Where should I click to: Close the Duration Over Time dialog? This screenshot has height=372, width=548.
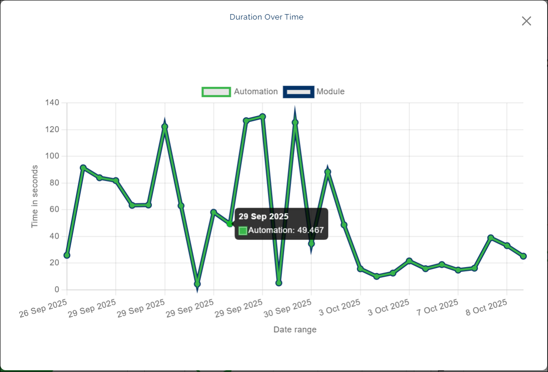[526, 21]
